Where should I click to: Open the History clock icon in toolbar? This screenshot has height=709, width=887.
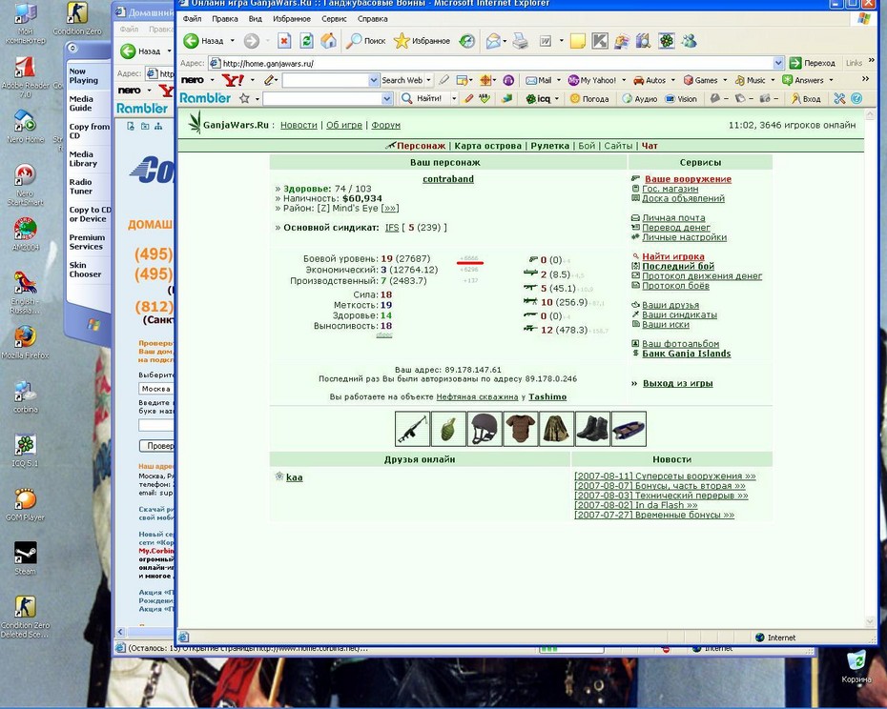[x=467, y=41]
